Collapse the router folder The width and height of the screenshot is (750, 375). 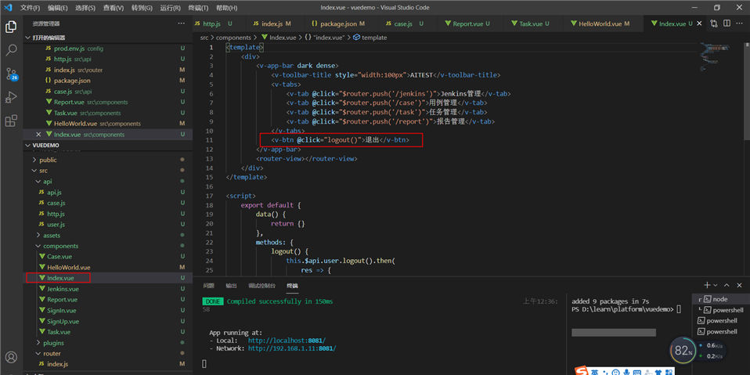tap(107, 354)
